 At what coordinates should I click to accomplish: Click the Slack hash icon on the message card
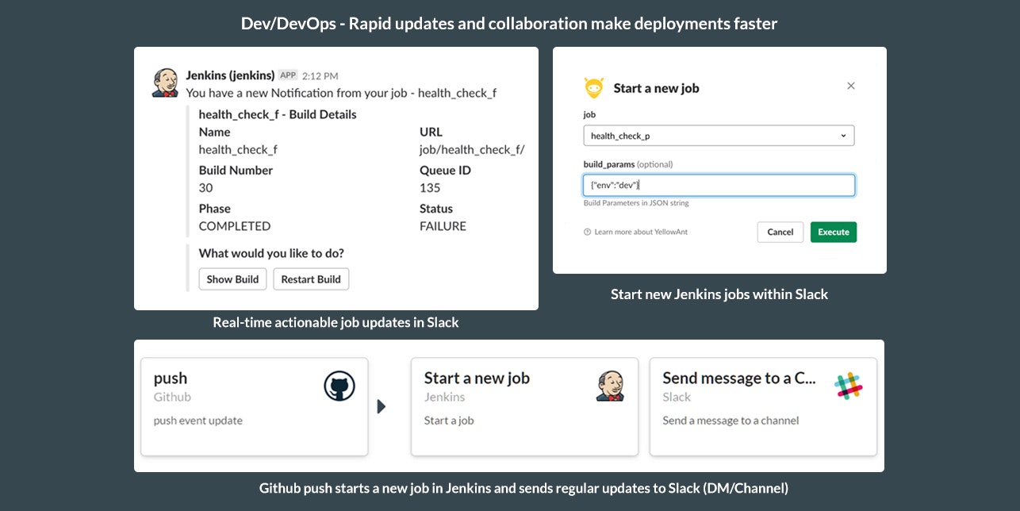click(849, 386)
